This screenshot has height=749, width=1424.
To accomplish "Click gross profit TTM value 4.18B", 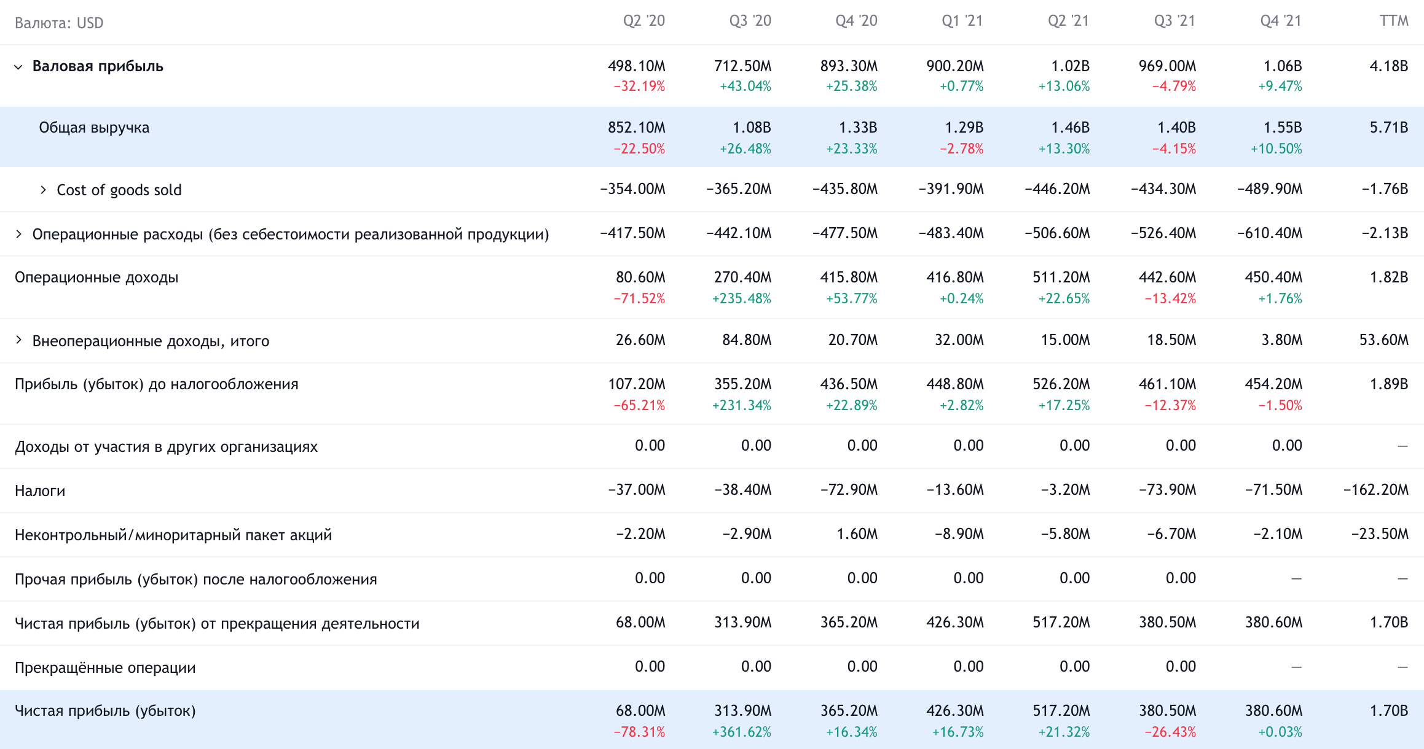I will (x=1389, y=66).
